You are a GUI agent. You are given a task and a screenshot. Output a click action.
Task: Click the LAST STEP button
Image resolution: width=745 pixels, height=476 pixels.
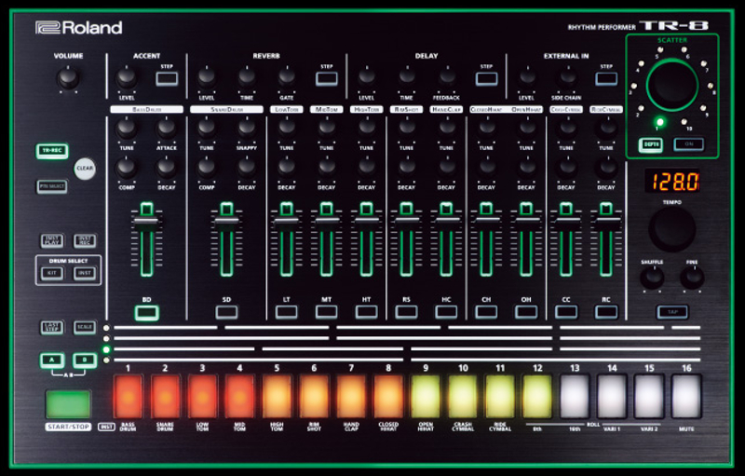(52, 327)
